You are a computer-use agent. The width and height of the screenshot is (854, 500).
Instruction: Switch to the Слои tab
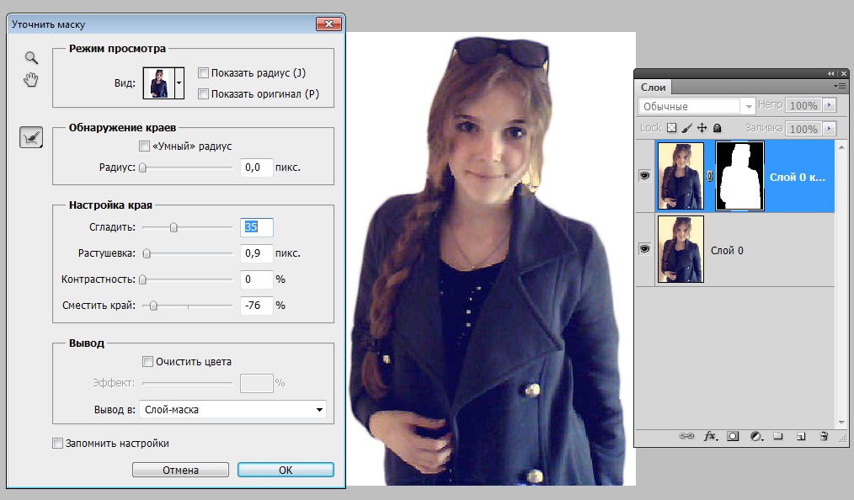tap(653, 87)
